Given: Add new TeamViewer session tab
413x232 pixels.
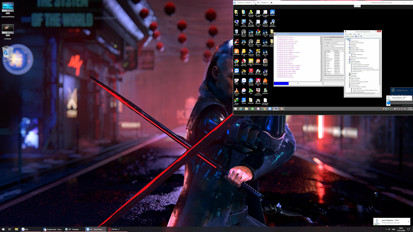Looking at the screenshot, I should 272,3.
